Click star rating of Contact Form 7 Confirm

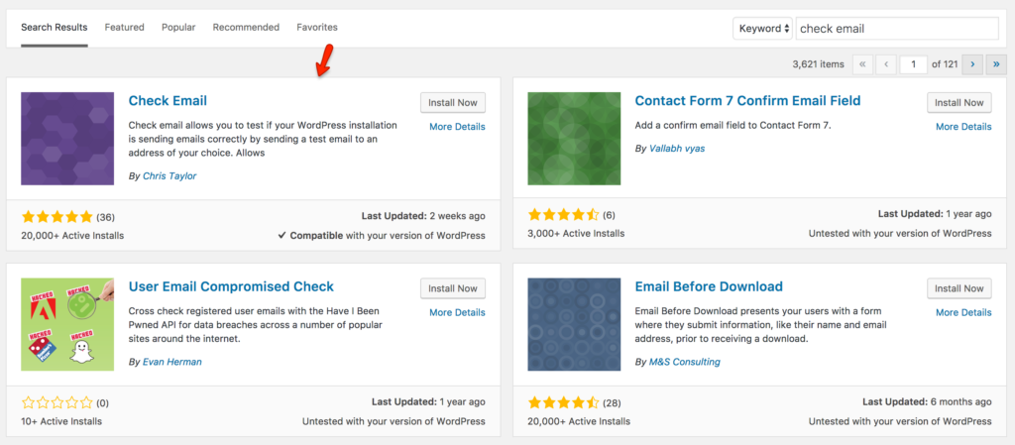tap(564, 214)
